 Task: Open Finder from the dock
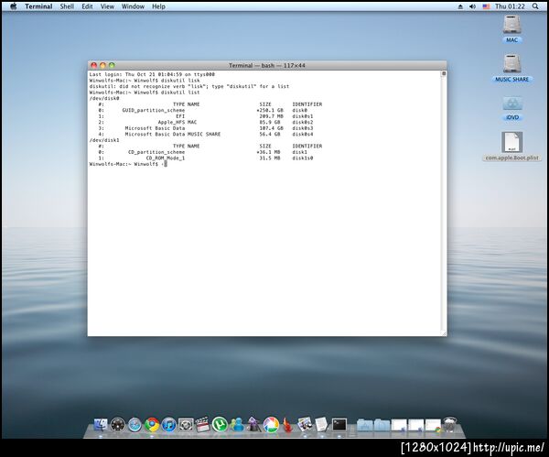tap(99, 425)
